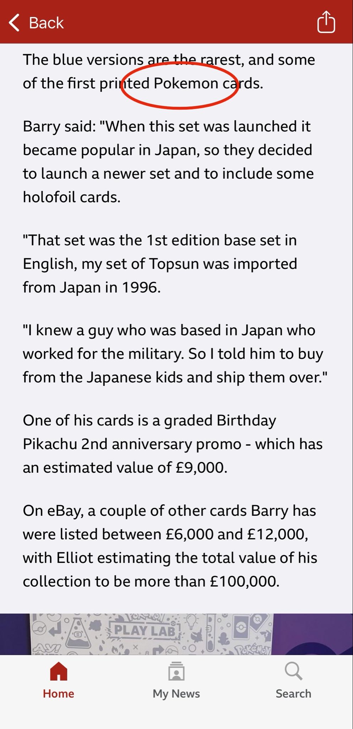The image size is (353, 729).
Task: Open the Search tab label
Action: [x=293, y=693]
